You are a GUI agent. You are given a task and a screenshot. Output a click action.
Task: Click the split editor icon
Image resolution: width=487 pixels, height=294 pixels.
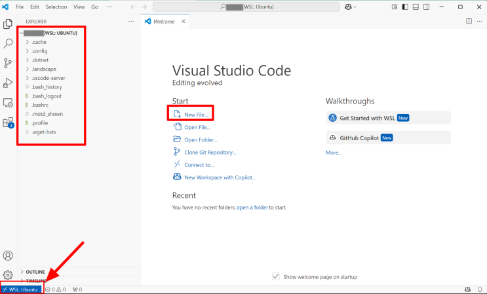(469, 21)
